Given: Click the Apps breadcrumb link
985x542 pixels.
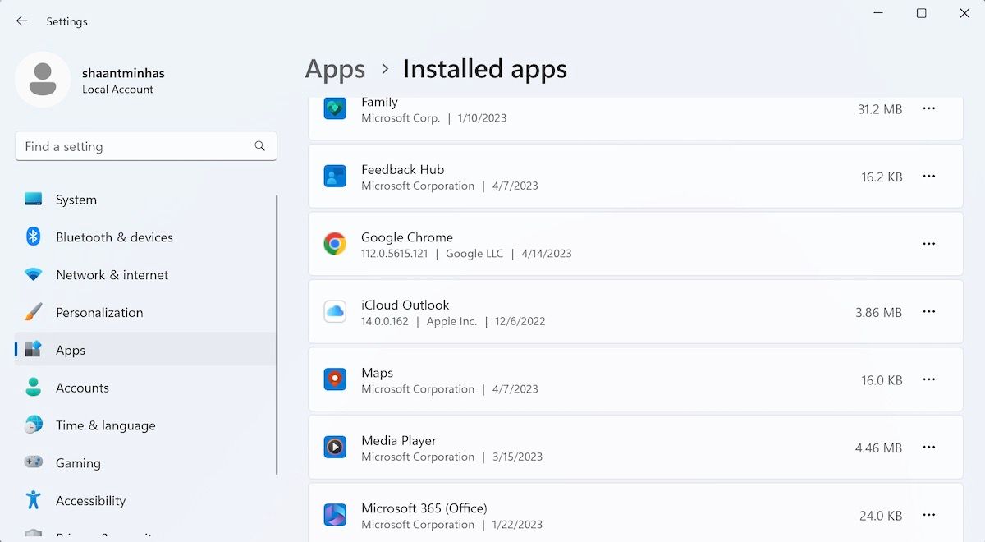Looking at the screenshot, I should pyautogui.click(x=335, y=69).
